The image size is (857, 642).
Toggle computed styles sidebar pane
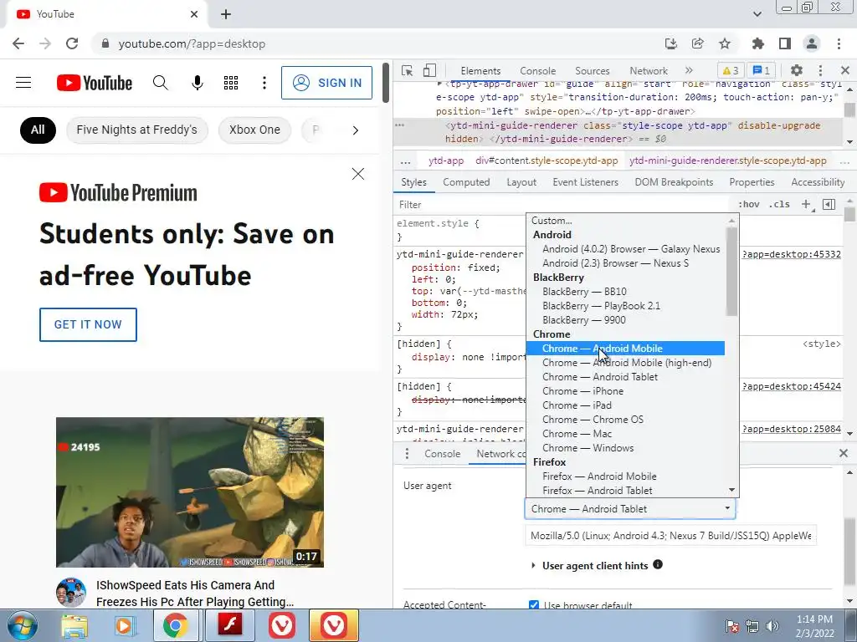(829, 204)
